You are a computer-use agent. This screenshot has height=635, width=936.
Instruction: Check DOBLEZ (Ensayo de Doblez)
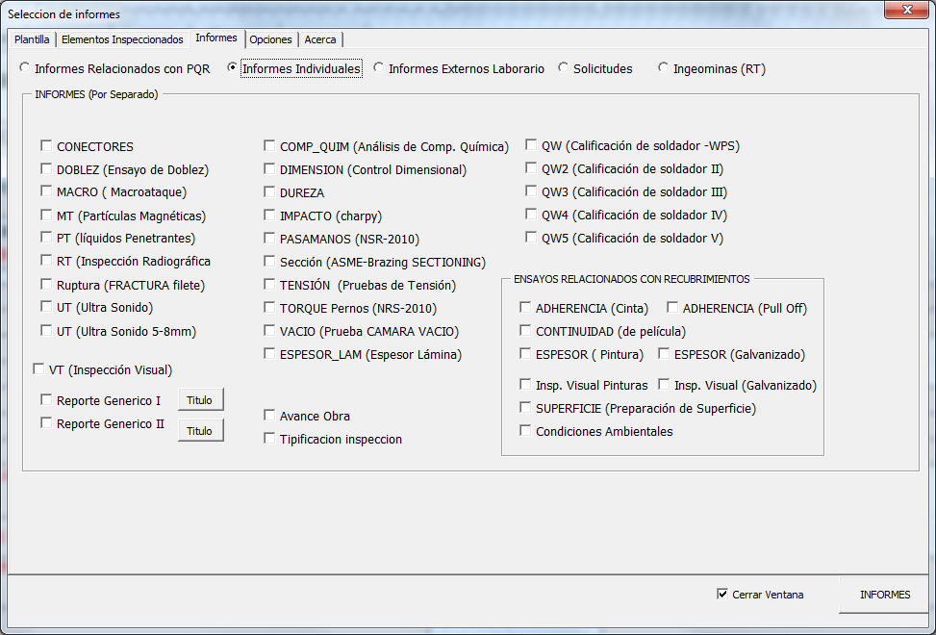coord(46,169)
